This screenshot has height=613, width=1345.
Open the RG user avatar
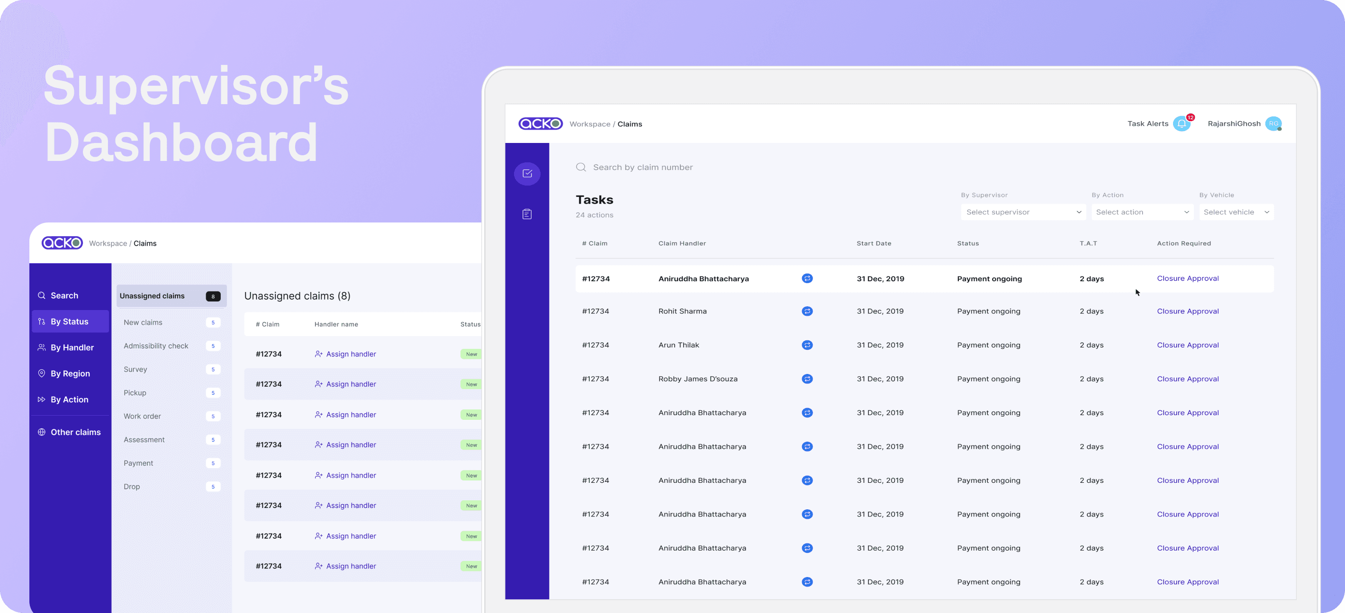(1273, 124)
